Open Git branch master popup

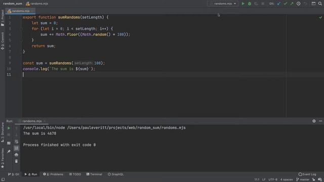[x=303, y=180]
